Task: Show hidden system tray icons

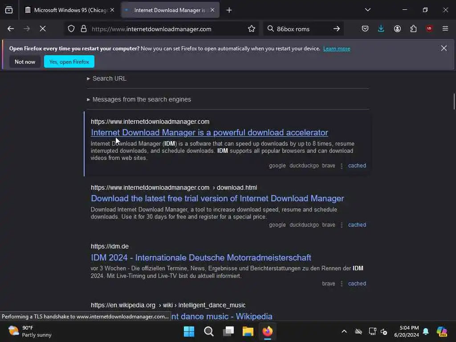Action: [x=344, y=331]
